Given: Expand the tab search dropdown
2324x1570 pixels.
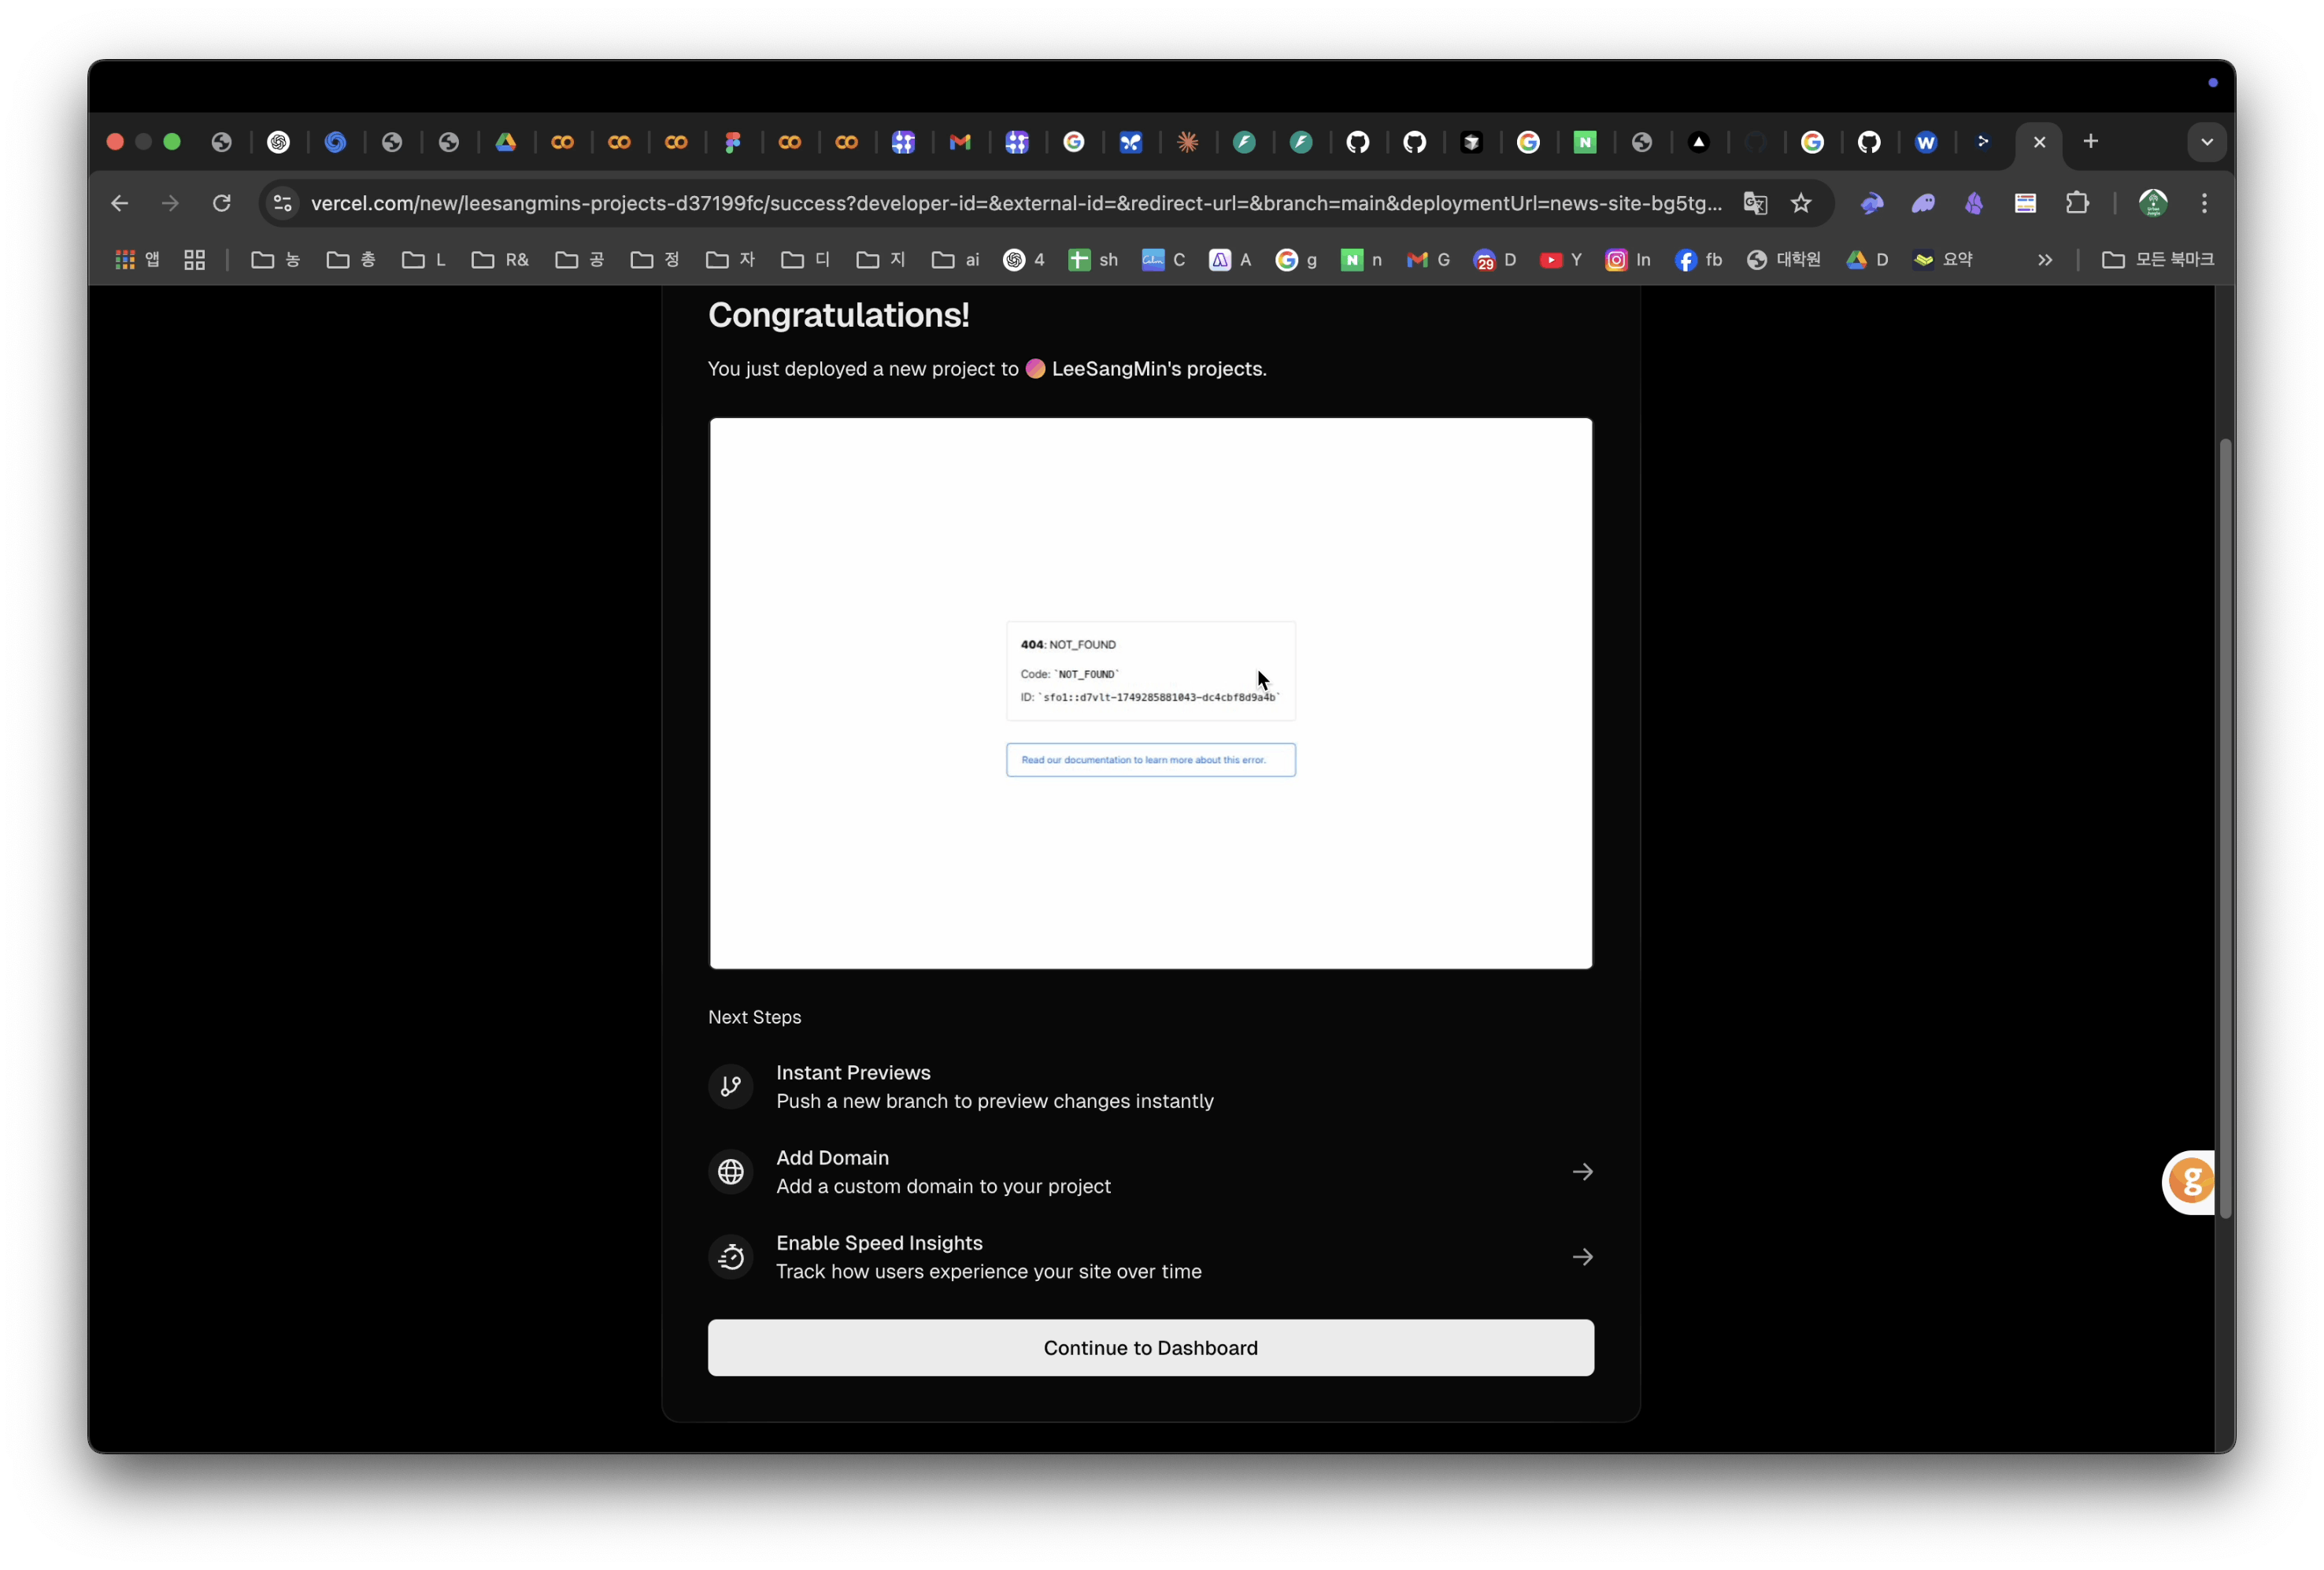Looking at the screenshot, I should click(x=2206, y=142).
